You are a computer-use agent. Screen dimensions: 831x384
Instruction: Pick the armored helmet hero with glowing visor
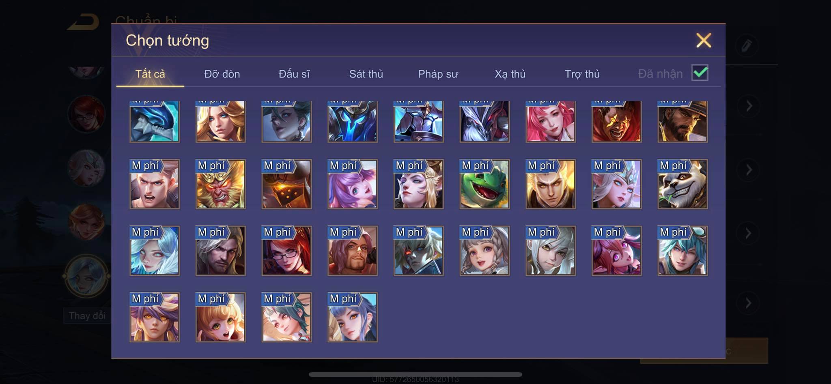click(x=286, y=184)
